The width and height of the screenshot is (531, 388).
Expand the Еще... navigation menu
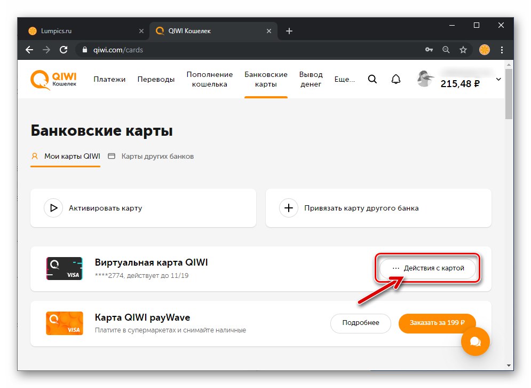(x=344, y=79)
